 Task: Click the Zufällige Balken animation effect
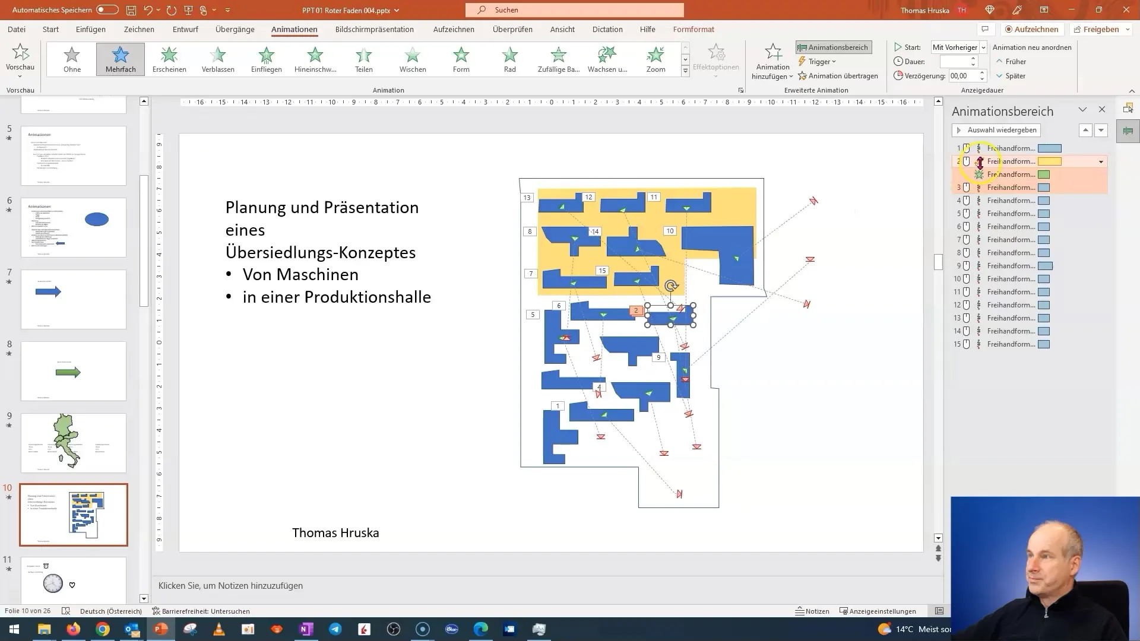point(559,59)
